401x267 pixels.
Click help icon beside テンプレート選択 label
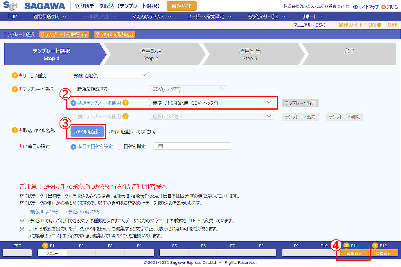coord(15,89)
